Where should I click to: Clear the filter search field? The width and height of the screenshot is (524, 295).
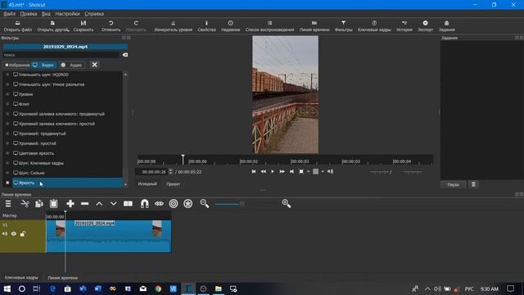(x=124, y=55)
